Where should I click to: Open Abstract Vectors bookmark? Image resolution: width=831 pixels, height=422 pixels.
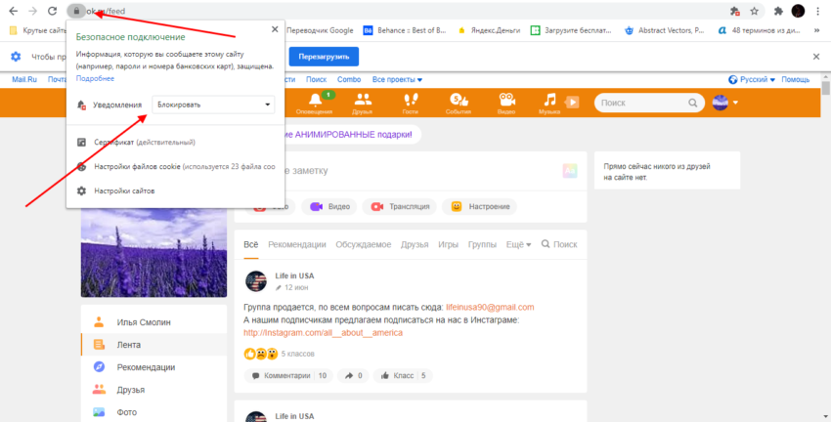[665, 30]
